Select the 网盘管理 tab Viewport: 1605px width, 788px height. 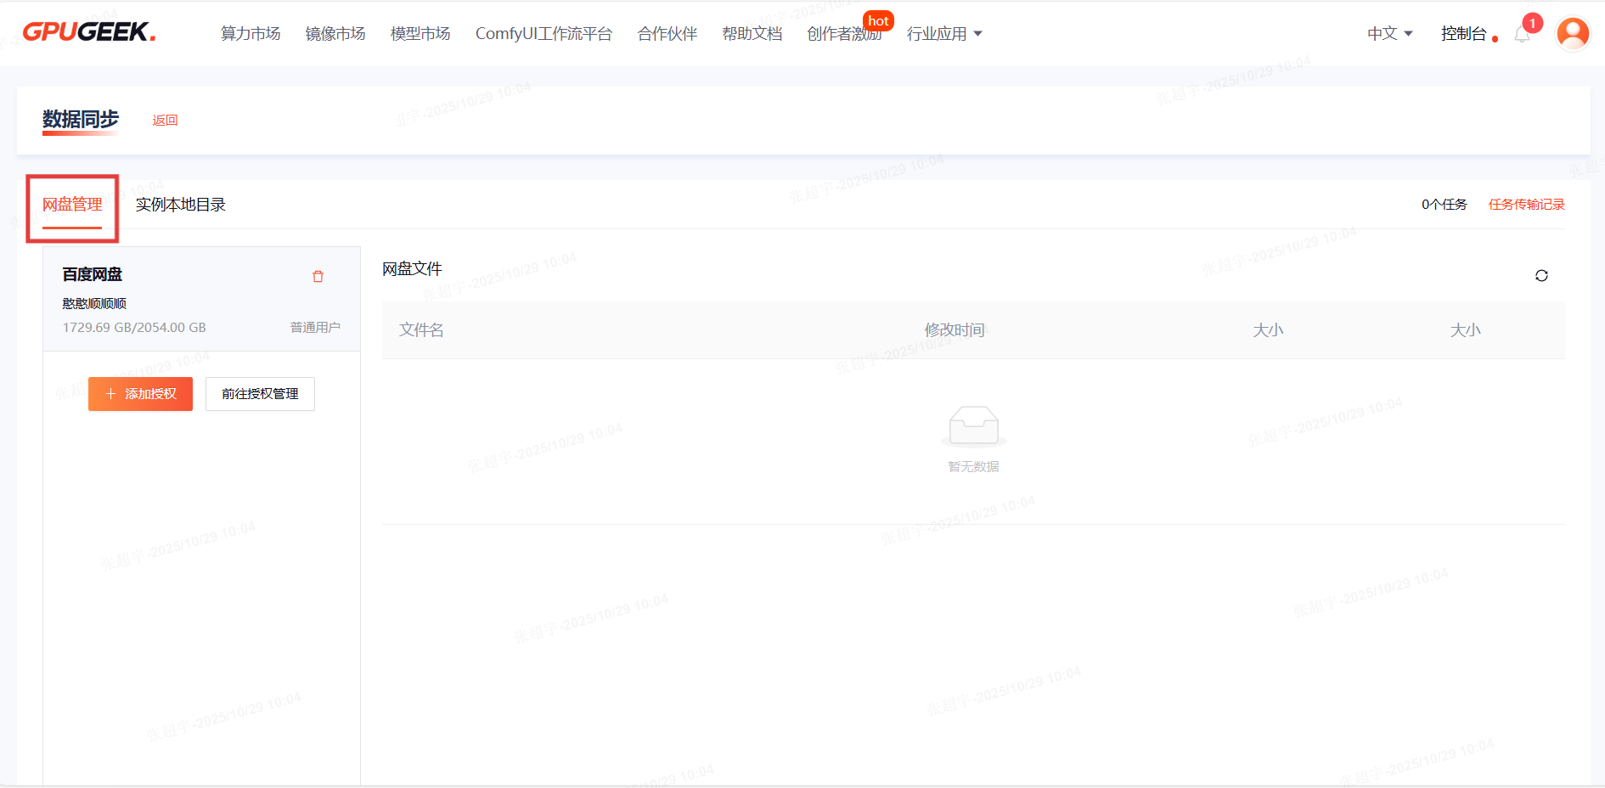point(72,205)
